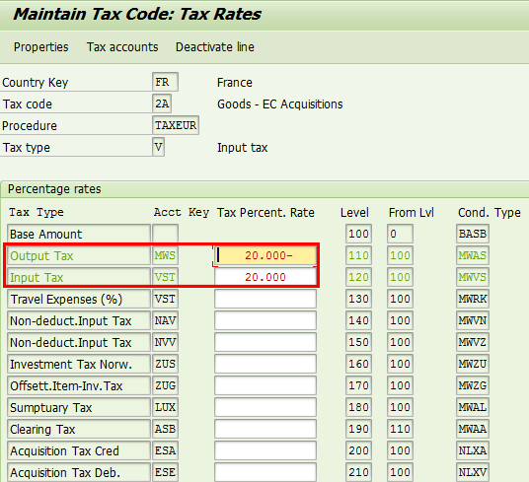Click the Tax type field V
The width and height of the screenshot is (529, 482).
click(158, 147)
